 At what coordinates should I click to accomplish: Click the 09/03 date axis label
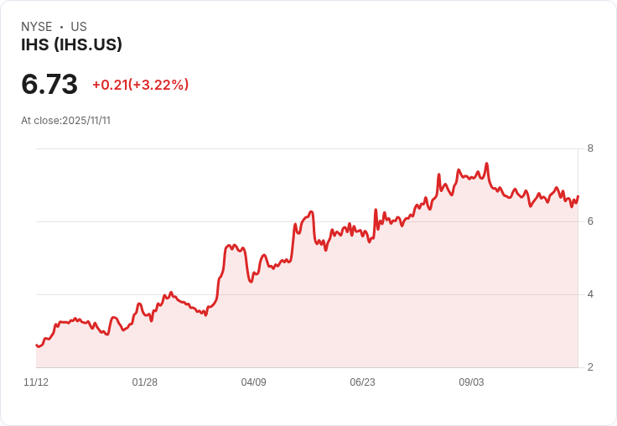[x=471, y=382]
